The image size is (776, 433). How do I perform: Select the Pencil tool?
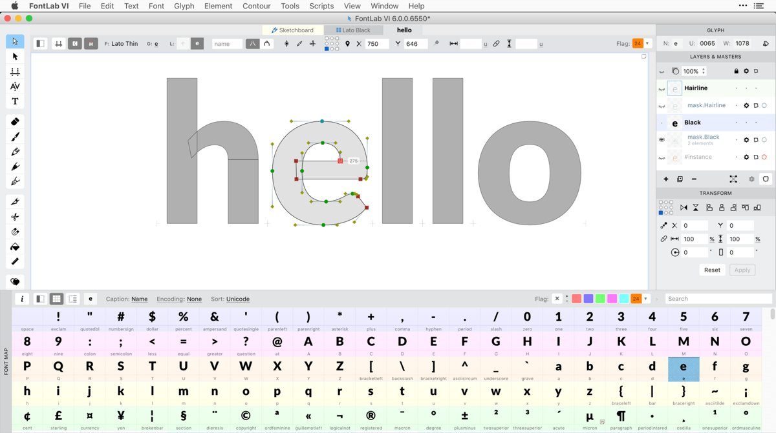(15, 152)
